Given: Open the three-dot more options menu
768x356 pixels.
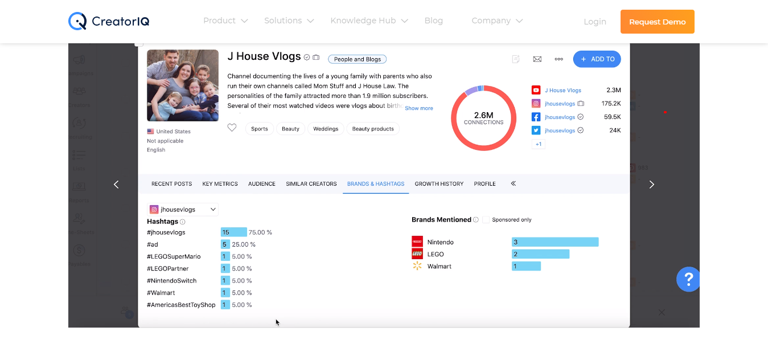Looking at the screenshot, I should click(558, 59).
